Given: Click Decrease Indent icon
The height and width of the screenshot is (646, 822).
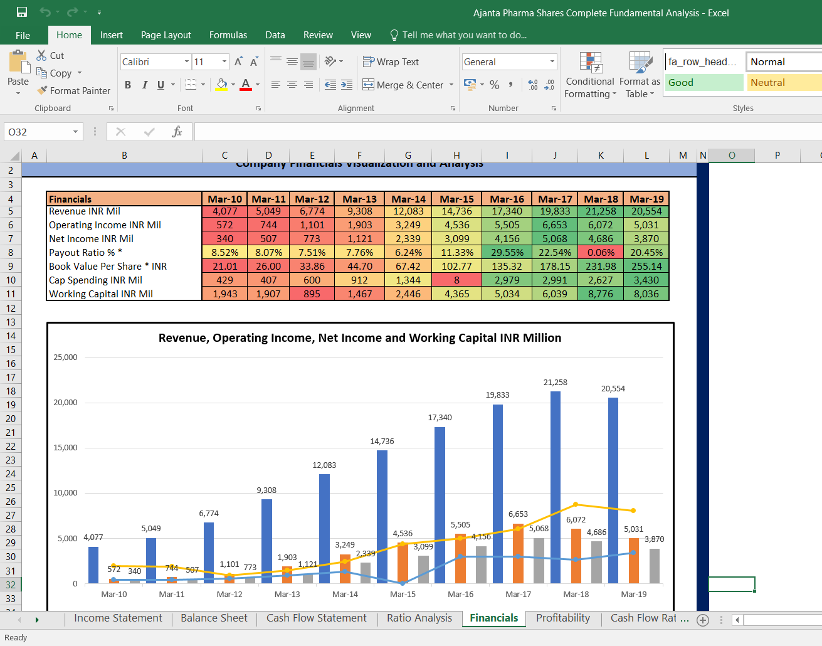Looking at the screenshot, I should point(330,85).
